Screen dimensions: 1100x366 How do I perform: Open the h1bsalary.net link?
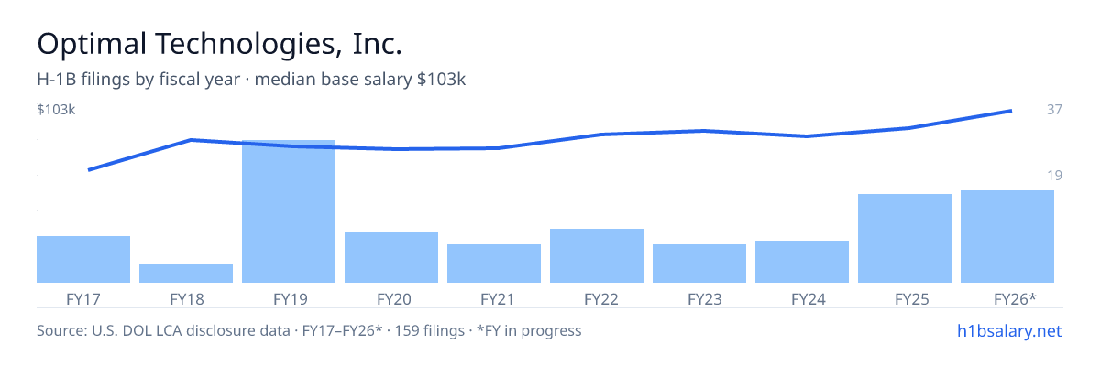[1009, 330]
